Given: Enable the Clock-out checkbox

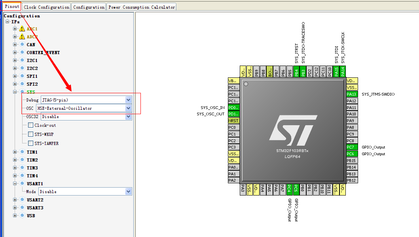Looking at the screenshot, I should [x=31, y=125].
